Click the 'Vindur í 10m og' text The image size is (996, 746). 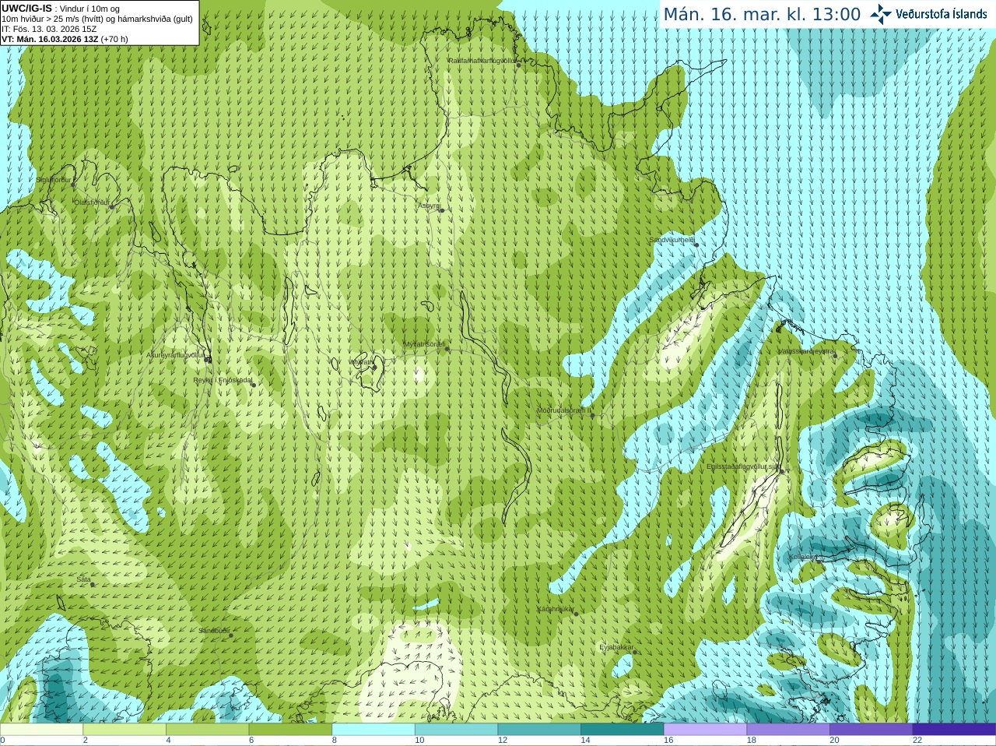coord(89,9)
